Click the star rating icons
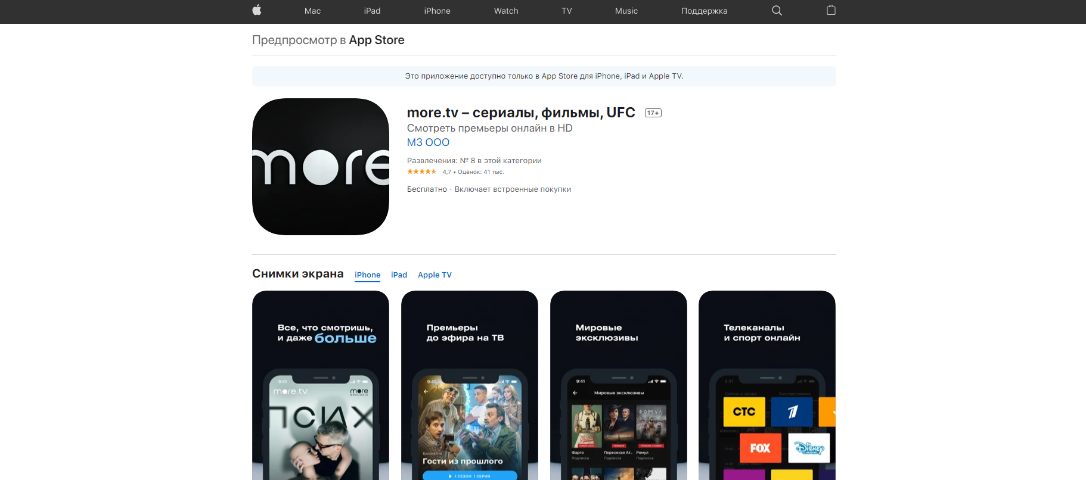This screenshot has width=1086, height=480. [421, 172]
